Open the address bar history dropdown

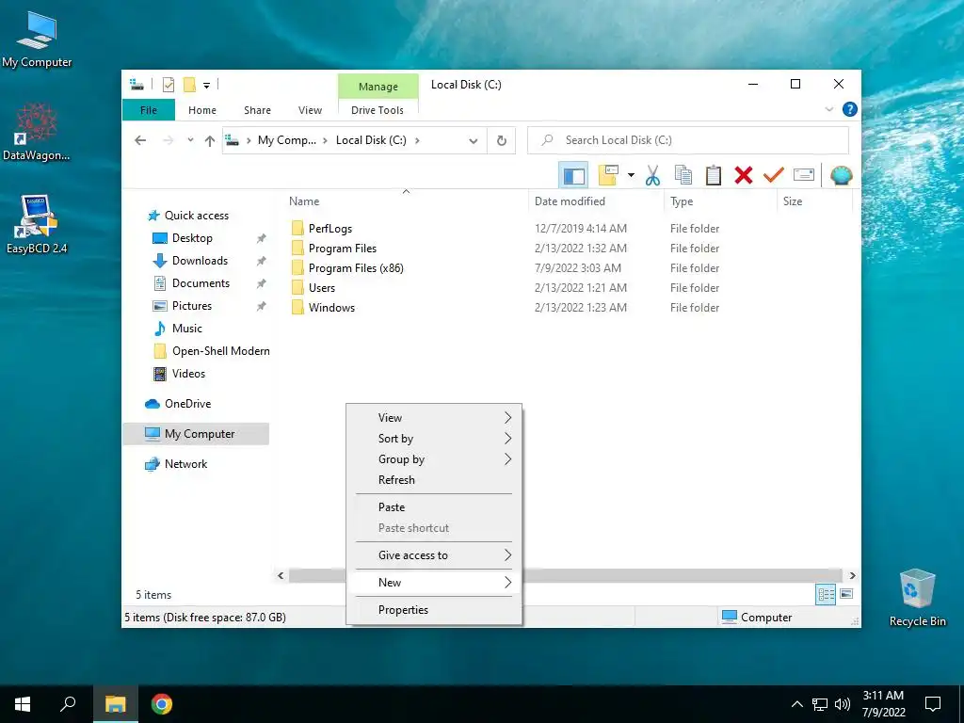[474, 141]
